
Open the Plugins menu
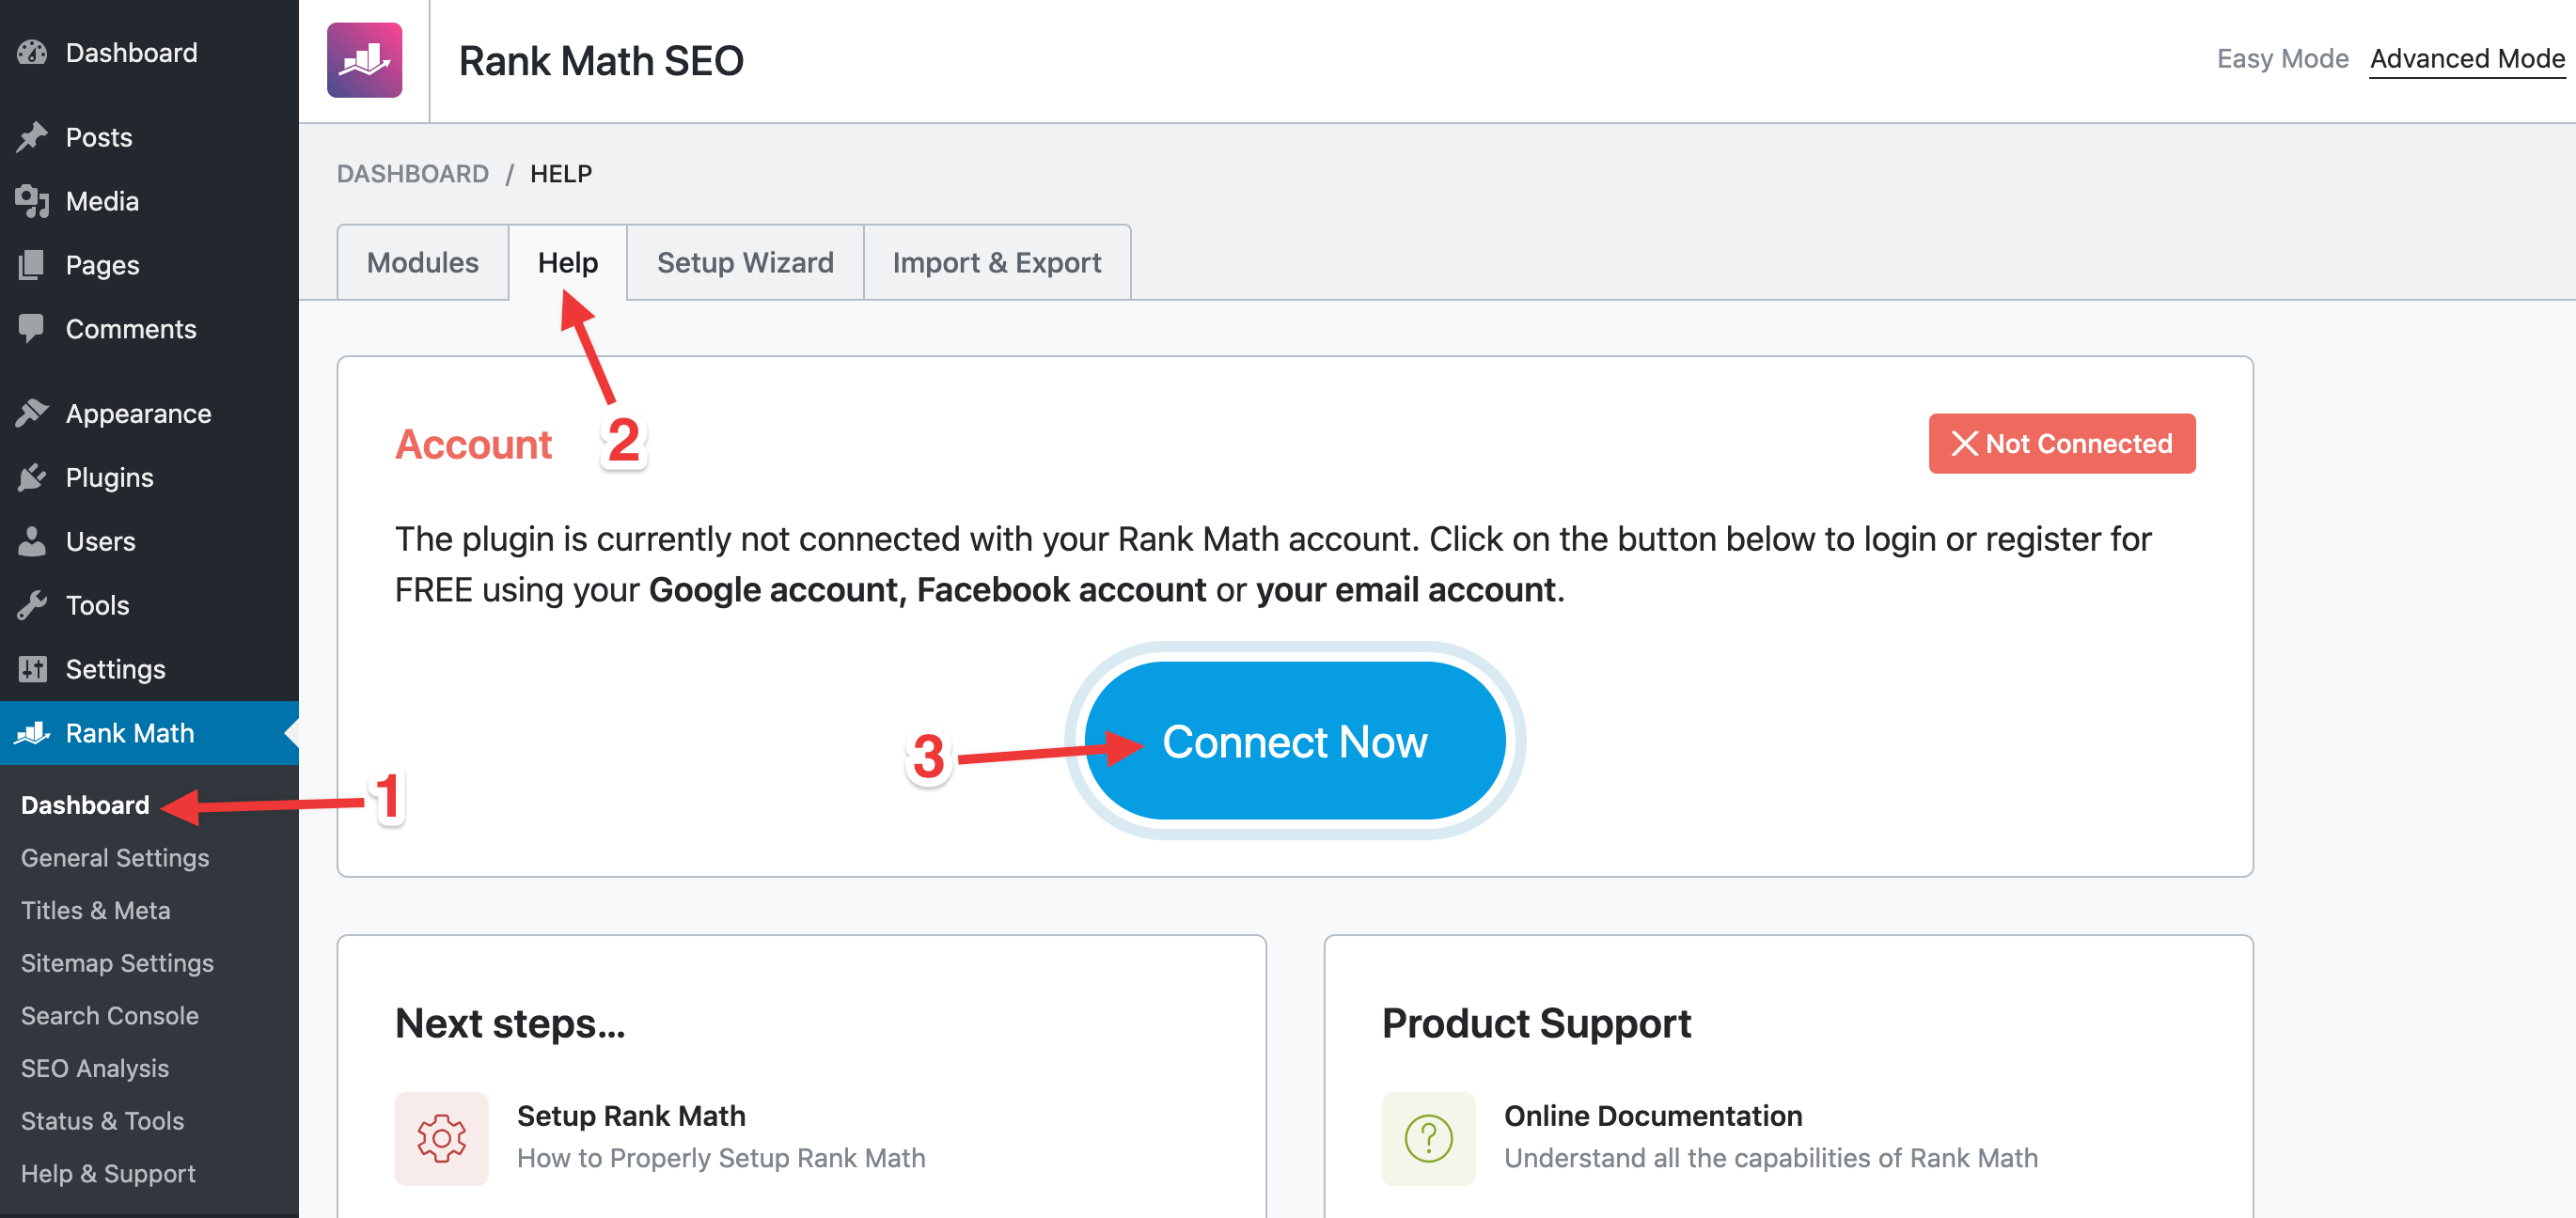point(149,477)
